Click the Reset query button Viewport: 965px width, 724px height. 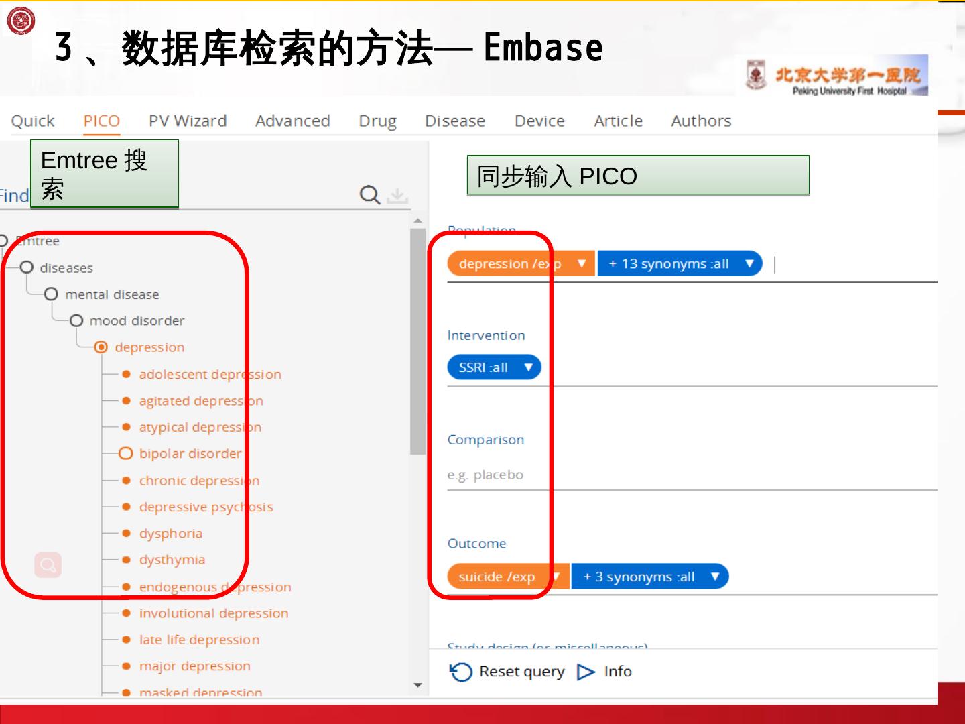pos(507,672)
